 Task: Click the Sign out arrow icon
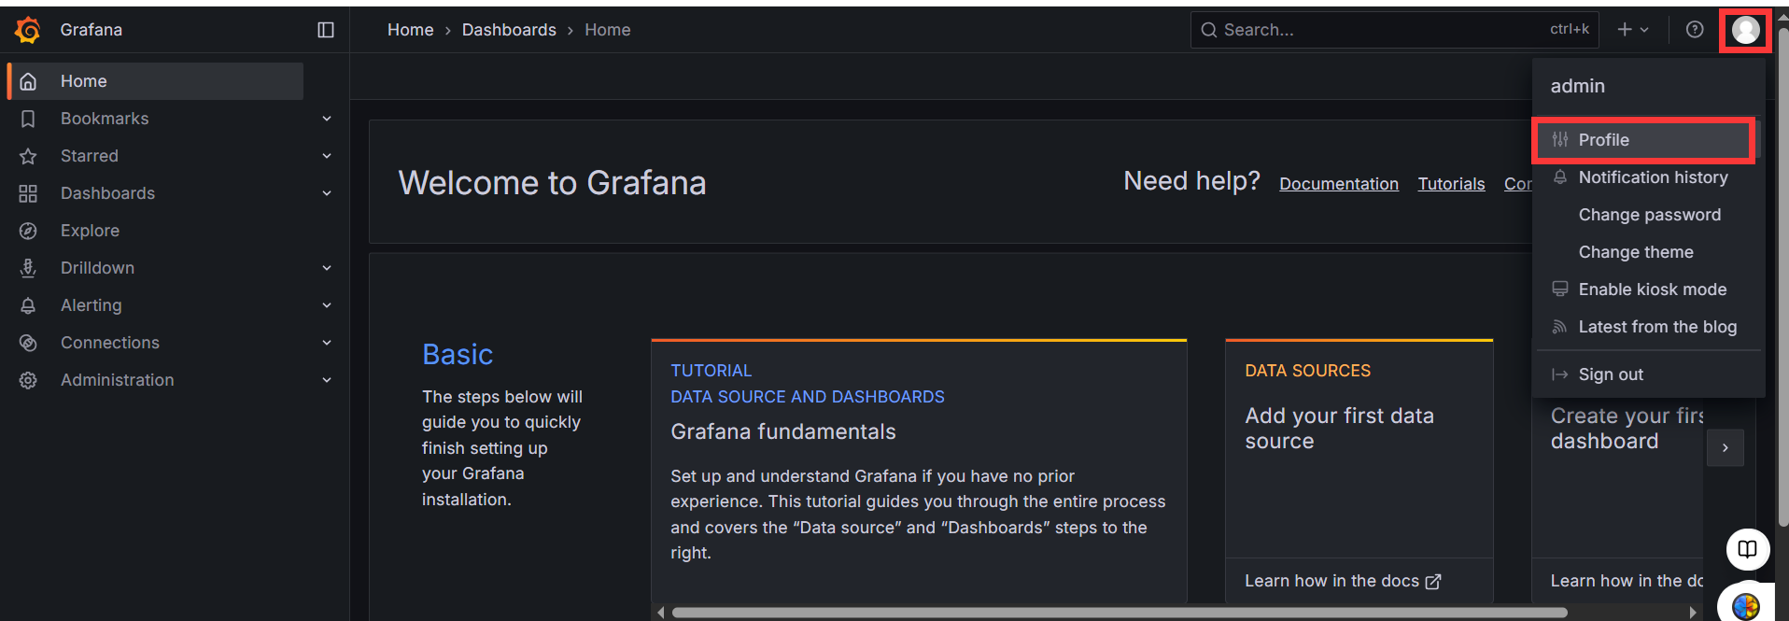tap(1560, 374)
